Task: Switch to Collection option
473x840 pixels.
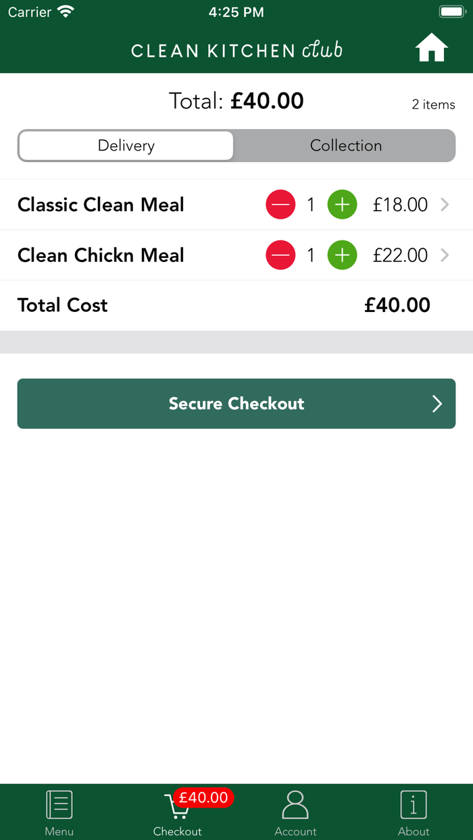Action: coord(345,146)
